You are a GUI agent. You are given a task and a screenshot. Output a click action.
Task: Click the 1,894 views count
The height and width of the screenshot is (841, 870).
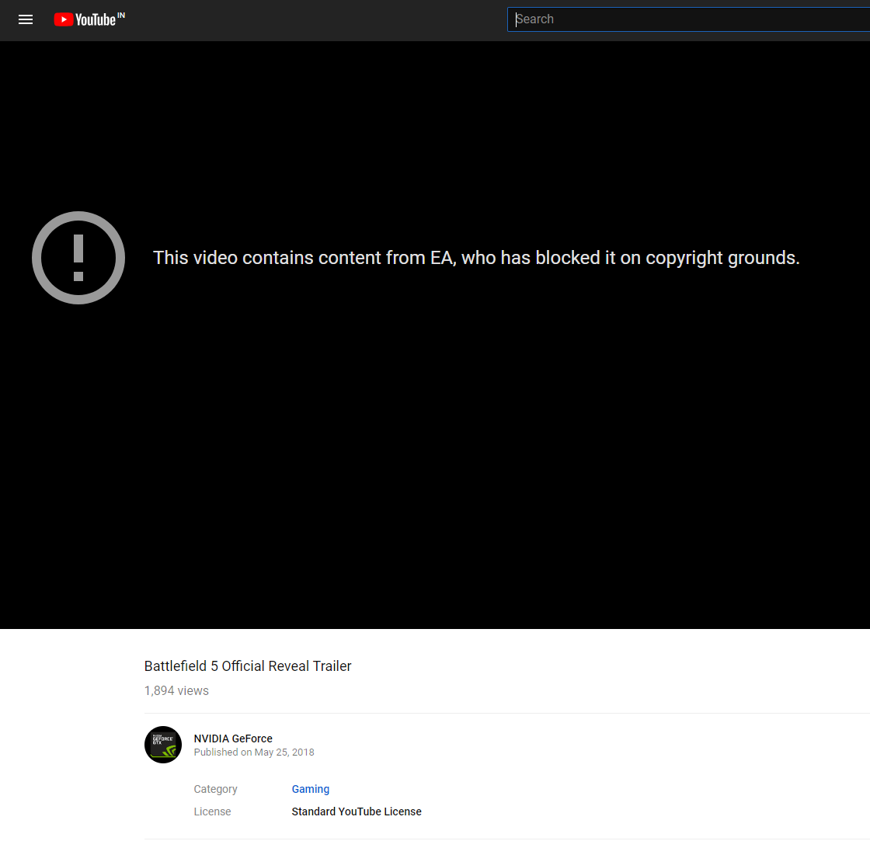click(176, 690)
